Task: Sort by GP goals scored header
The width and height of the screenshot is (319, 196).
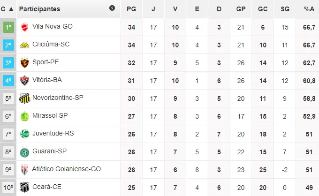Action: click(x=241, y=9)
